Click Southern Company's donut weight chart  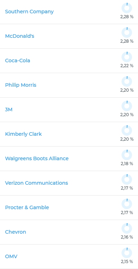point(127,8)
